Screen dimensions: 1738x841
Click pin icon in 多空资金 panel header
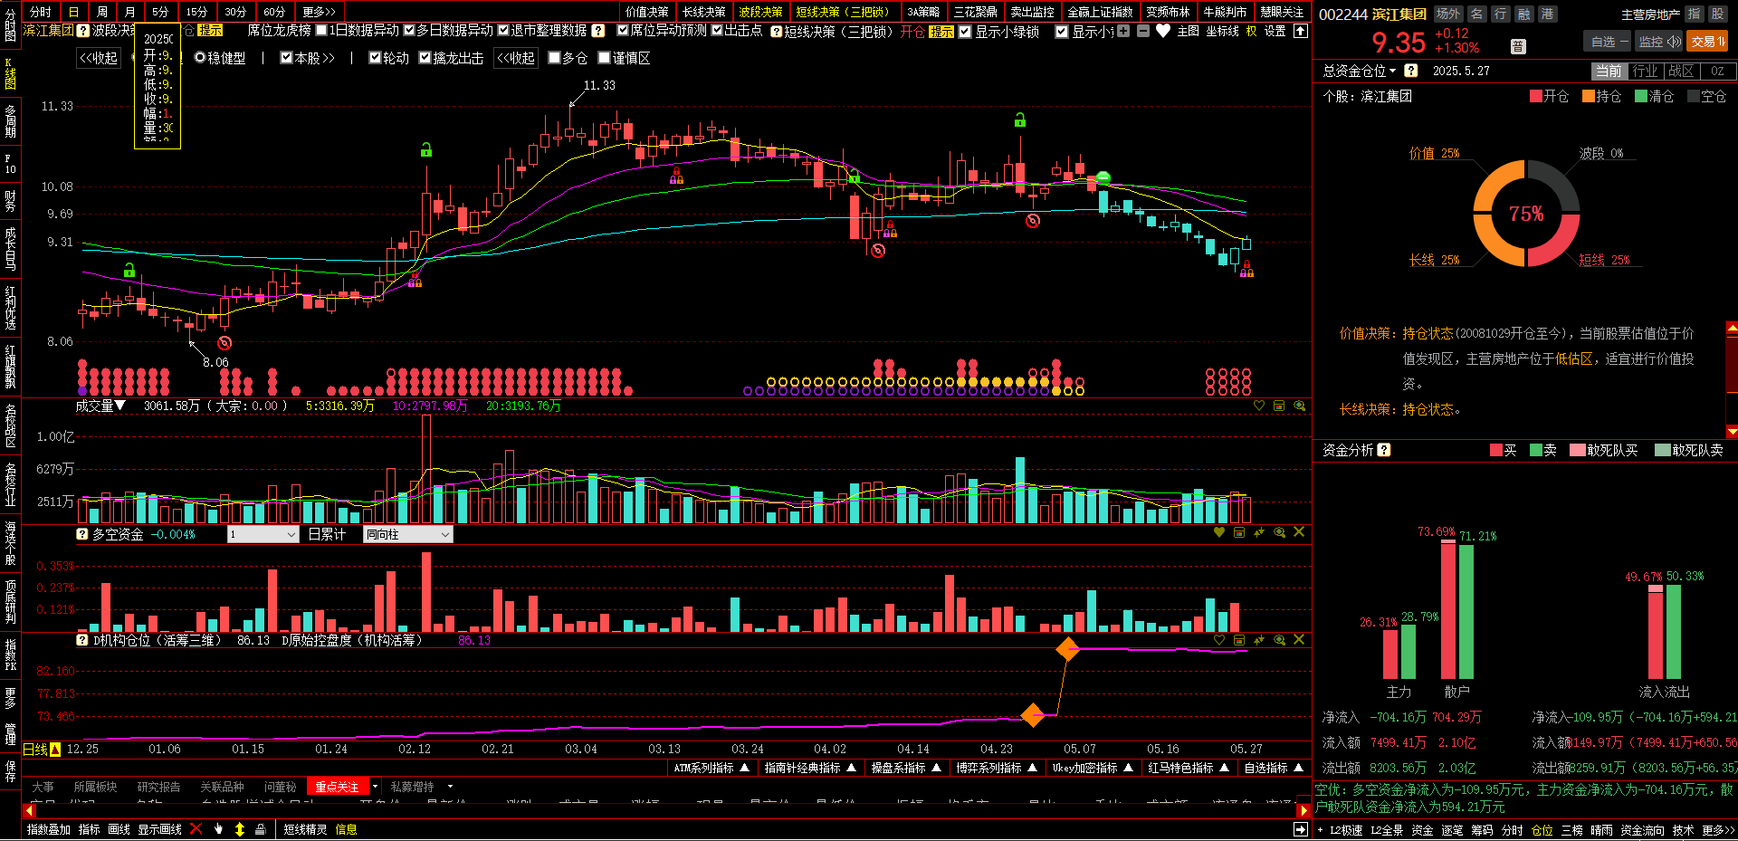tap(1259, 532)
